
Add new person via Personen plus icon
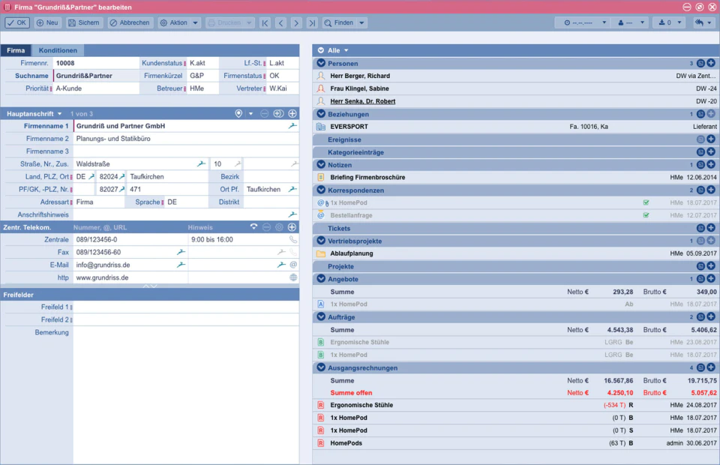711,63
